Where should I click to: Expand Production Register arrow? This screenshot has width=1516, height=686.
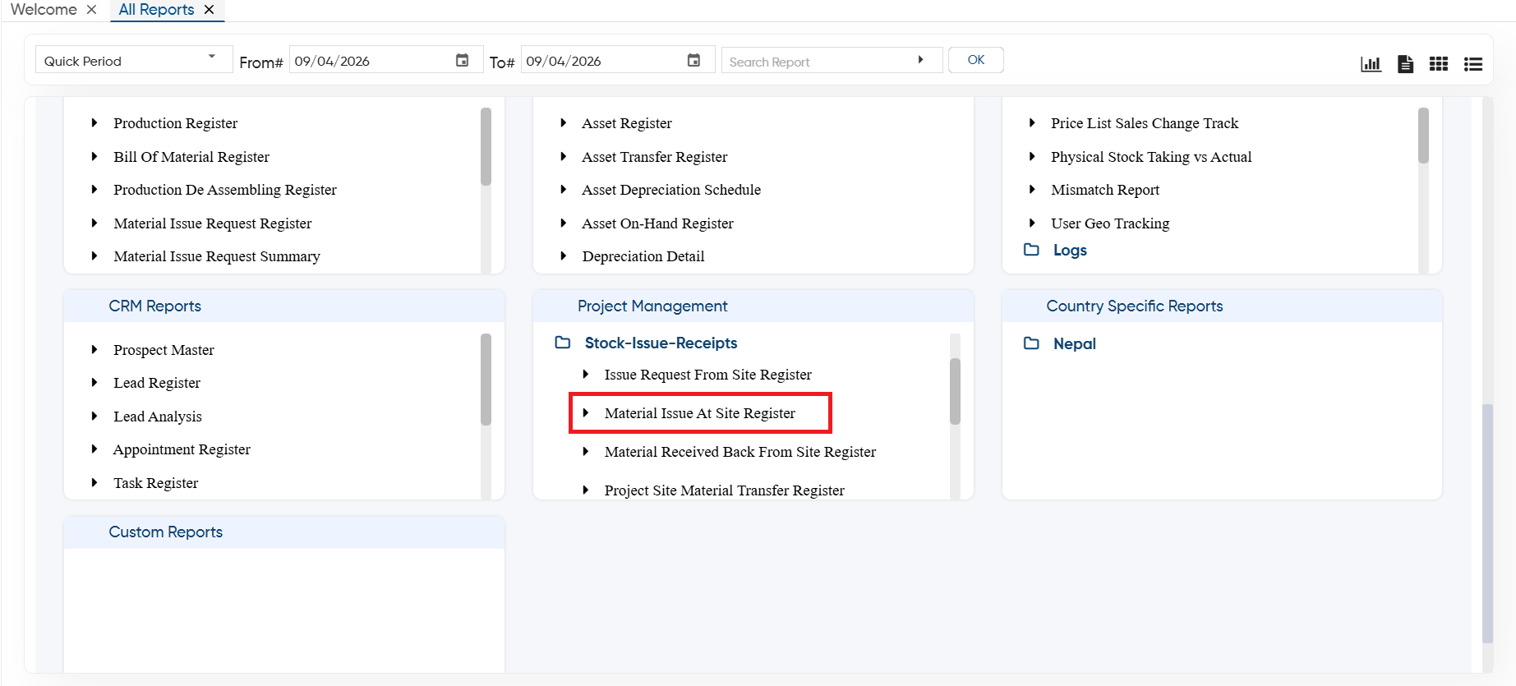[x=94, y=123]
